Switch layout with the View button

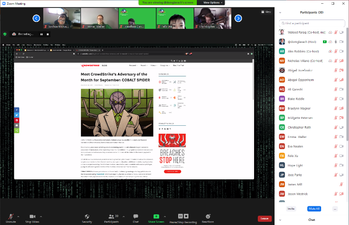266,12
